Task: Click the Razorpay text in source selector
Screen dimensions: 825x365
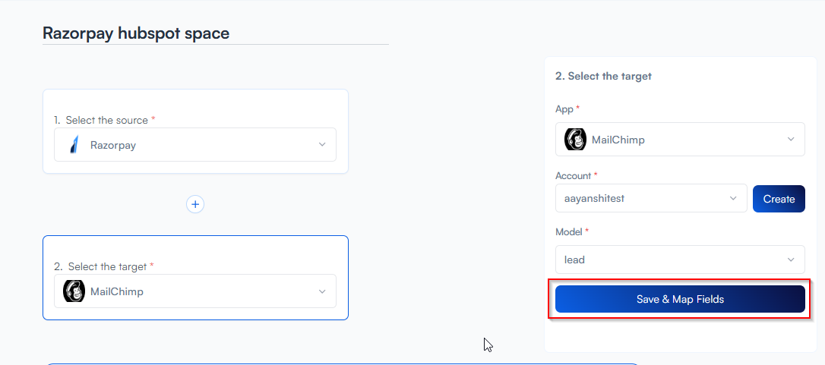Action: [113, 145]
